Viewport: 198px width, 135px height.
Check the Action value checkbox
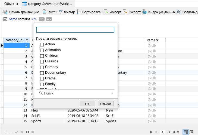click(42, 44)
